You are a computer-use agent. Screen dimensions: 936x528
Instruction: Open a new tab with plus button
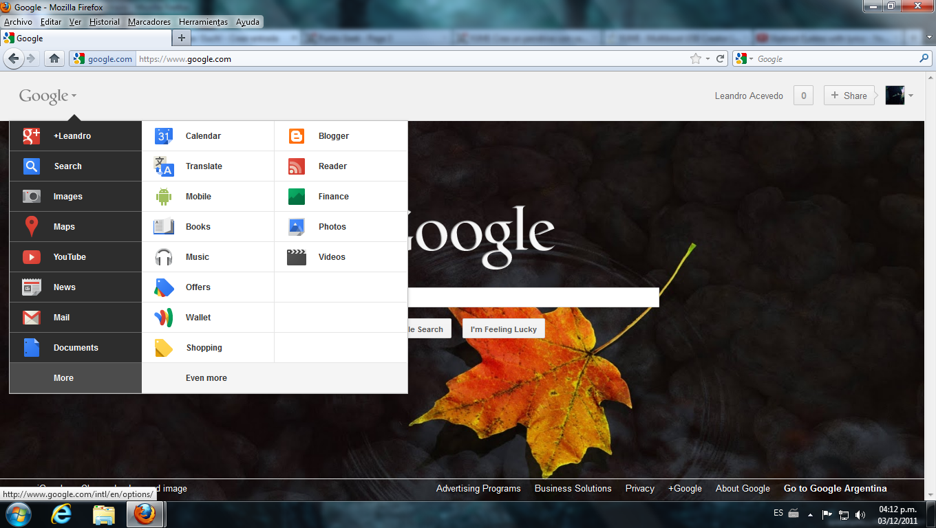[x=182, y=38]
